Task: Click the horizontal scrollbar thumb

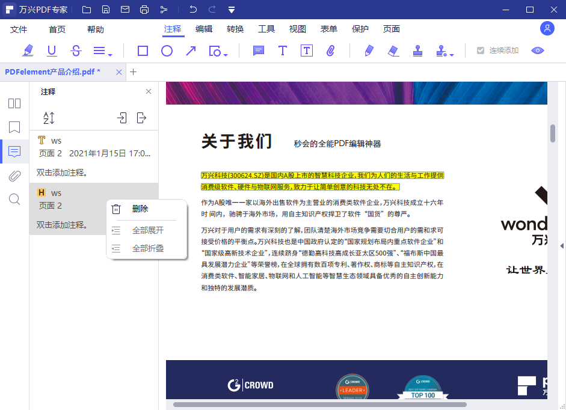Action: click(320, 405)
